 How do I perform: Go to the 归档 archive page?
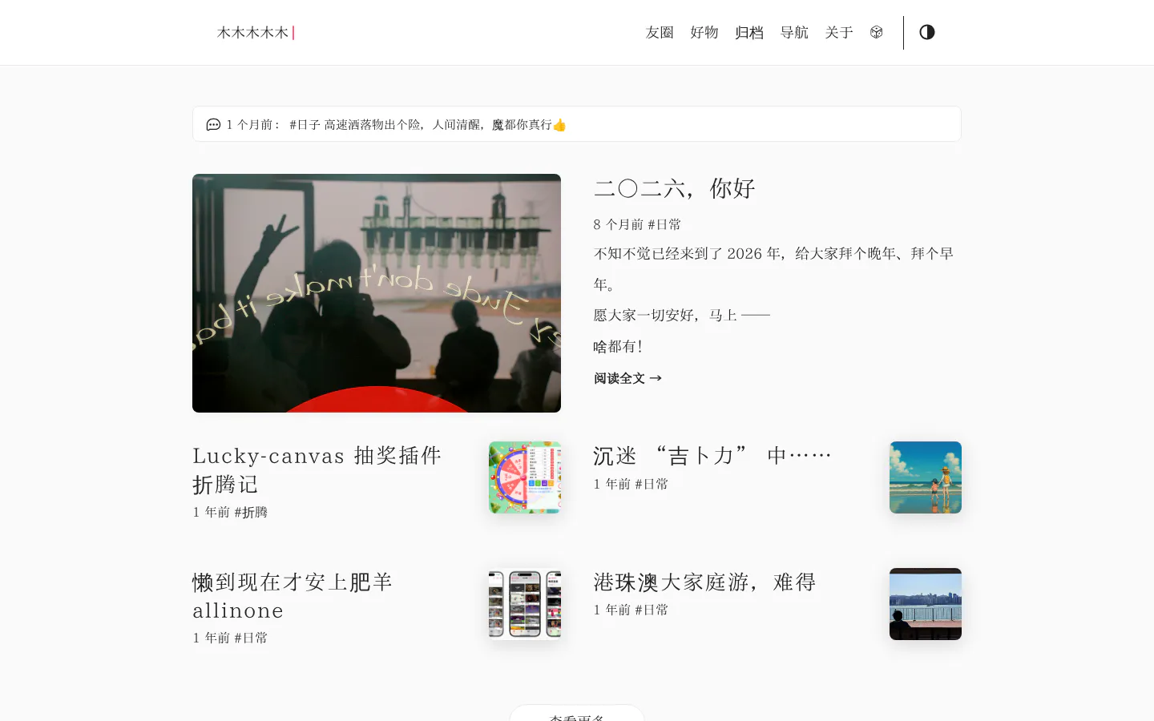pos(749,32)
